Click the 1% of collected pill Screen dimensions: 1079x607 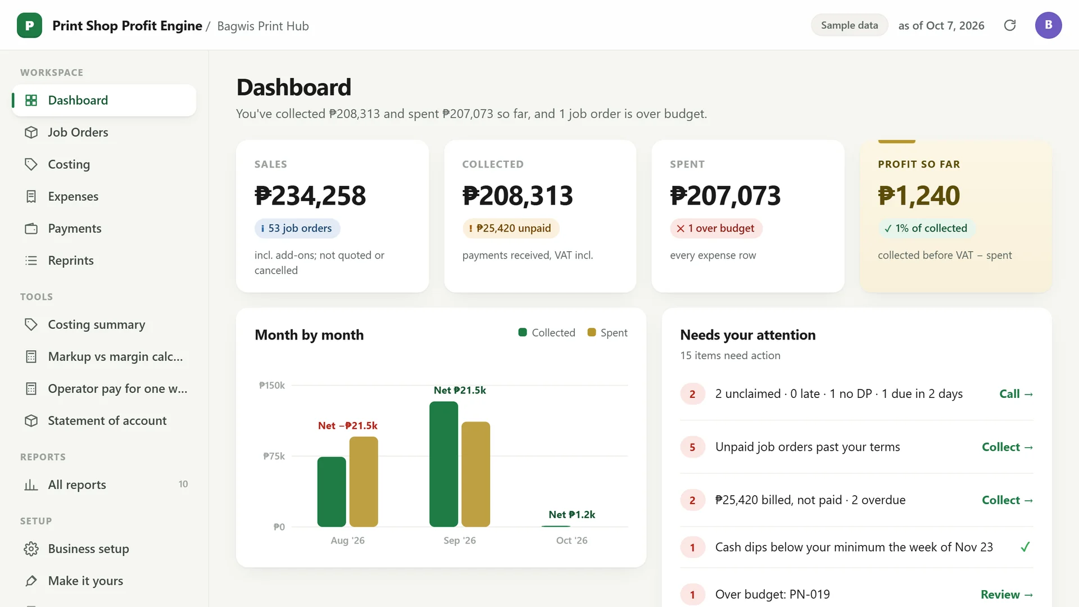pyautogui.click(x=926, y=228)
